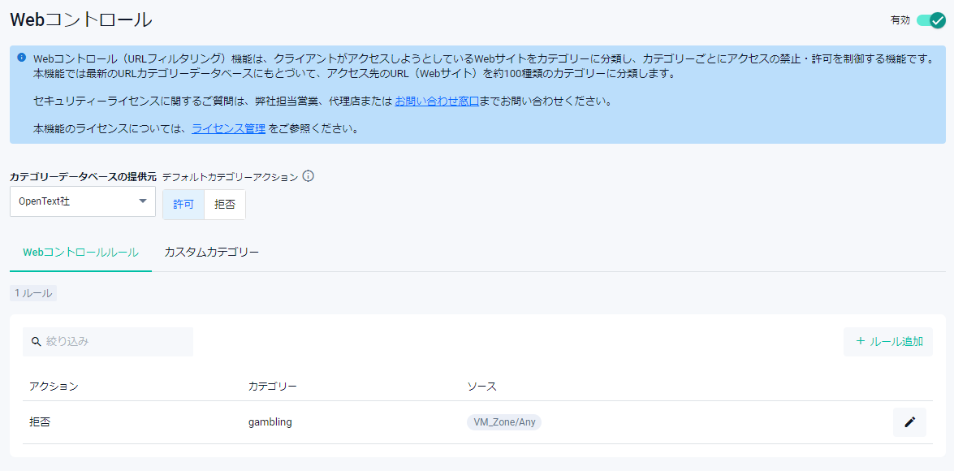Click the ルール追加 button
Image resolution: width=954 pixels, height=471 pixels.
point(888,342)
